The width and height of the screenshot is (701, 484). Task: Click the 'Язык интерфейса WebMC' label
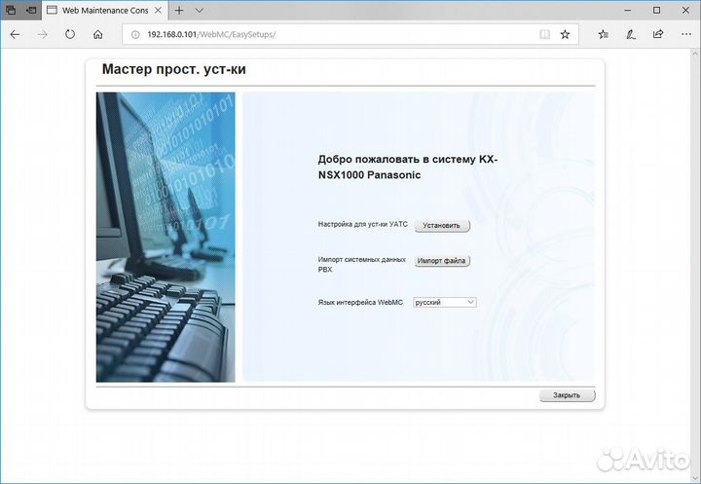(x=360, y=303)
